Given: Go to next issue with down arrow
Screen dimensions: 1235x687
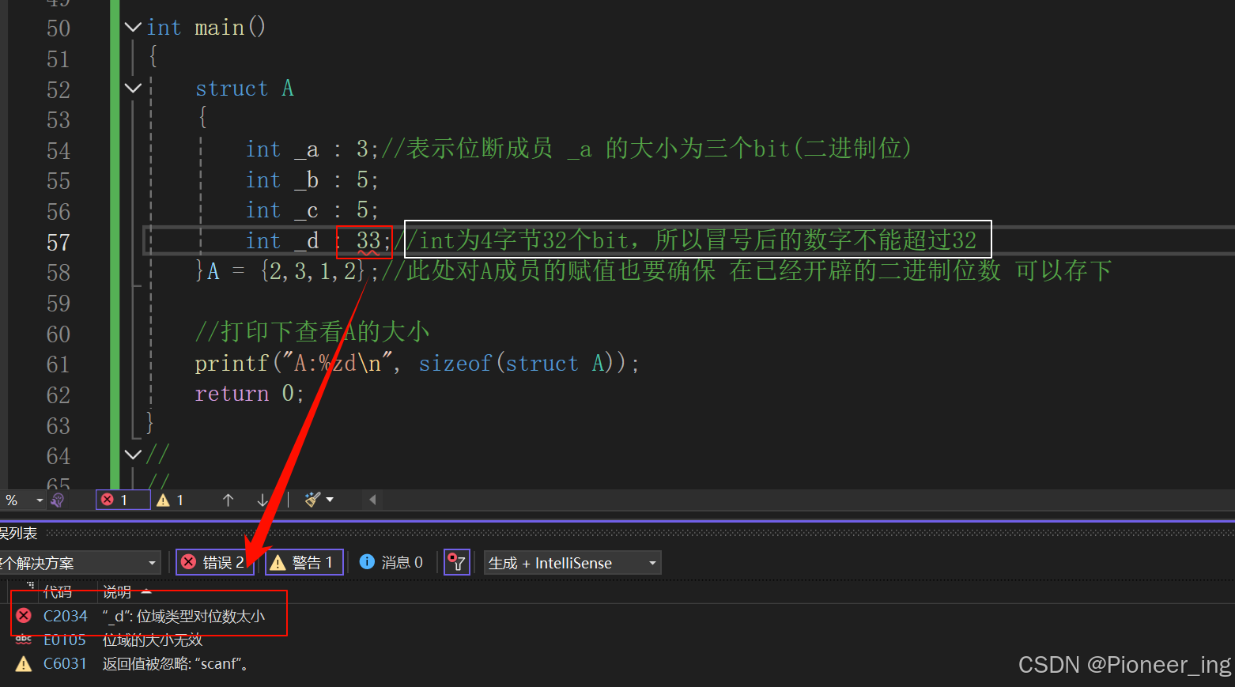Looking at the screenshot, I should click(x=262, y=500).
